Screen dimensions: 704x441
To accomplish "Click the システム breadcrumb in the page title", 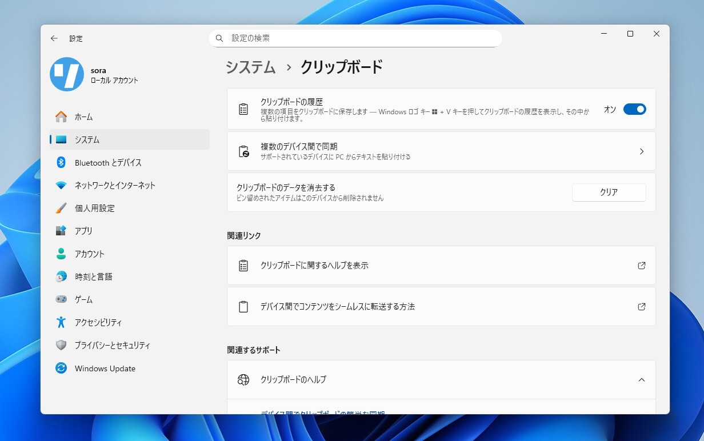I will click(x=250, y=67).
